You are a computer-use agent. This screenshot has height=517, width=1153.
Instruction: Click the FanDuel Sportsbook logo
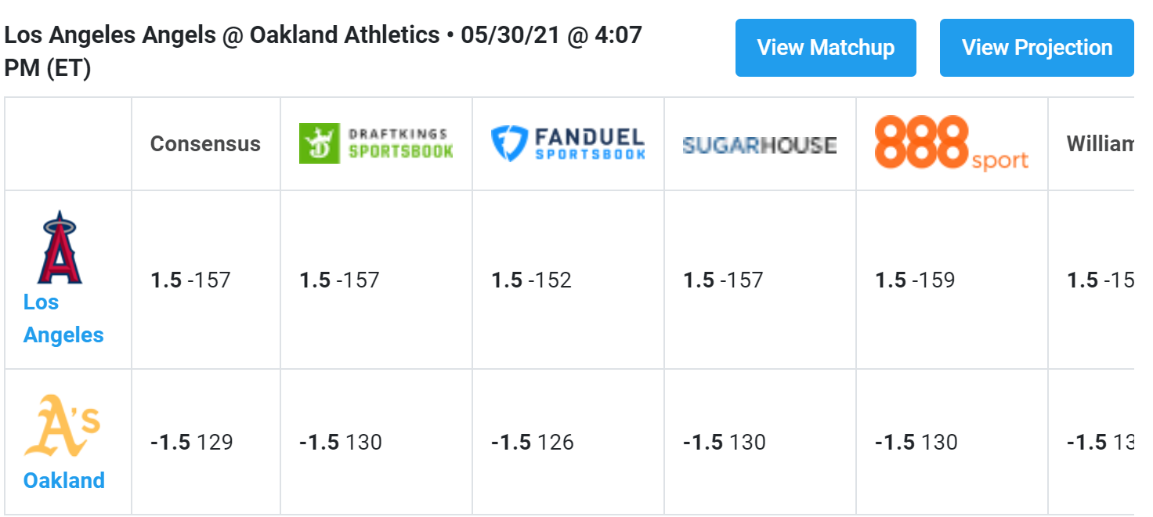click(x=568, y=144)
